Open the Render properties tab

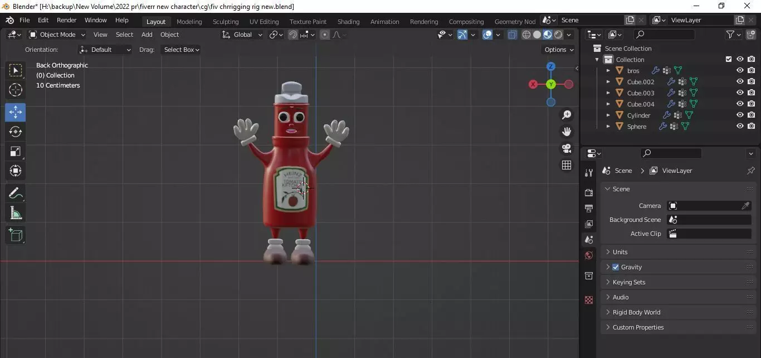tap(589, 192)
